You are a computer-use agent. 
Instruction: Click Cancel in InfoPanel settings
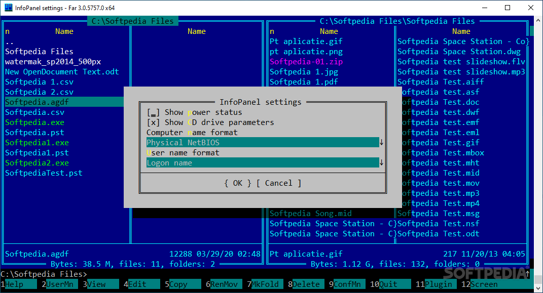[x=279, y=183]
